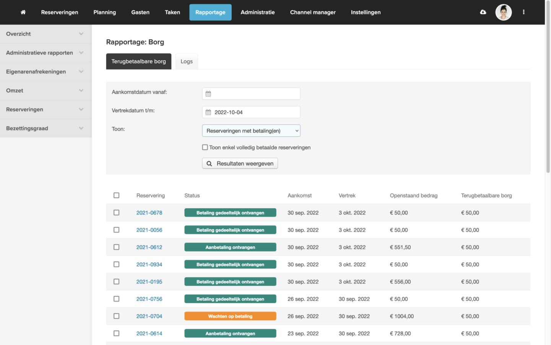Open the Toon dropdown selector
This screenshot has width=551, height=345.
coord(251,131)
